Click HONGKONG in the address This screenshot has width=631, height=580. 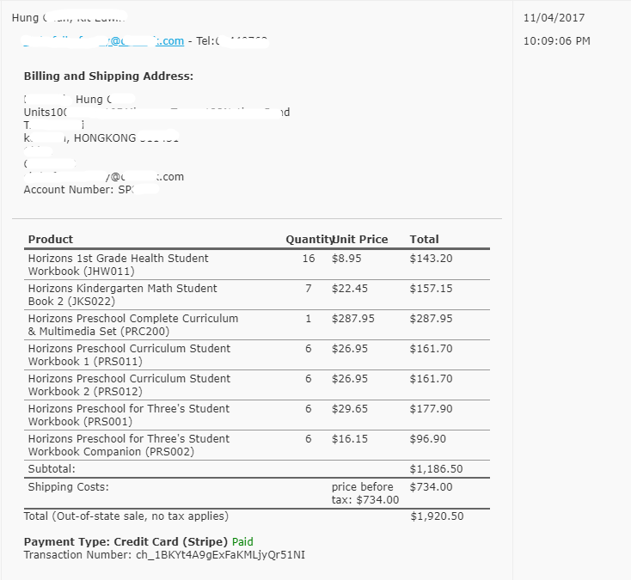(x=105, y=138)
